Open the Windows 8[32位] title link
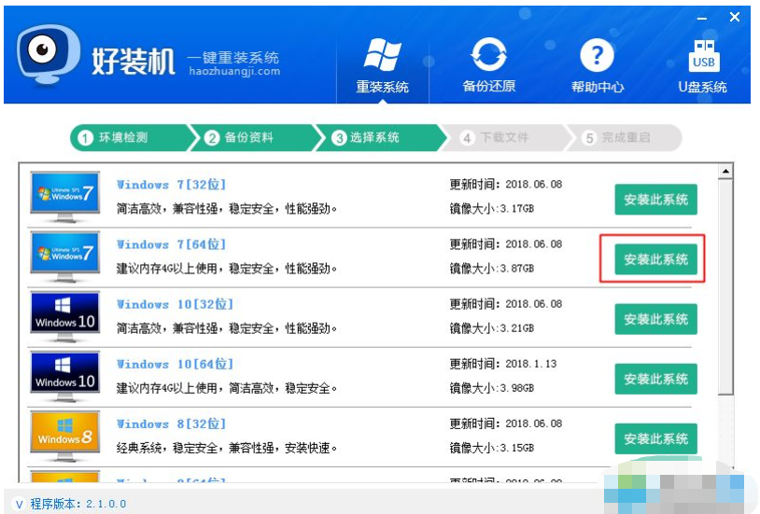Image resolution: width=760 pixels, height=514 pixels. (171, 424)
